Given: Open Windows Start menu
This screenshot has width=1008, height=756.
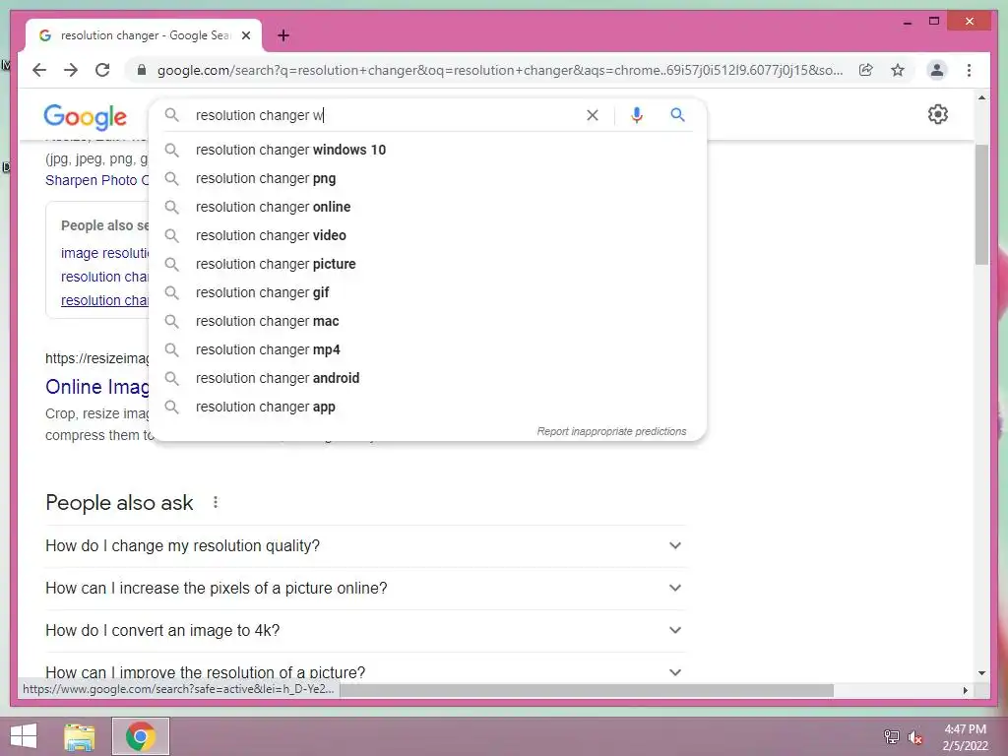Looking at the screenshot, I should [24, 736].
